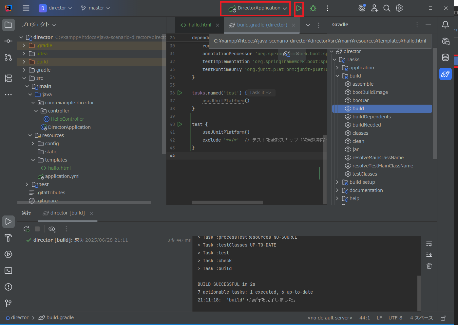Click the <no default server> status link
The height and width of the screenshot is (325, 458).
point(330,317)
